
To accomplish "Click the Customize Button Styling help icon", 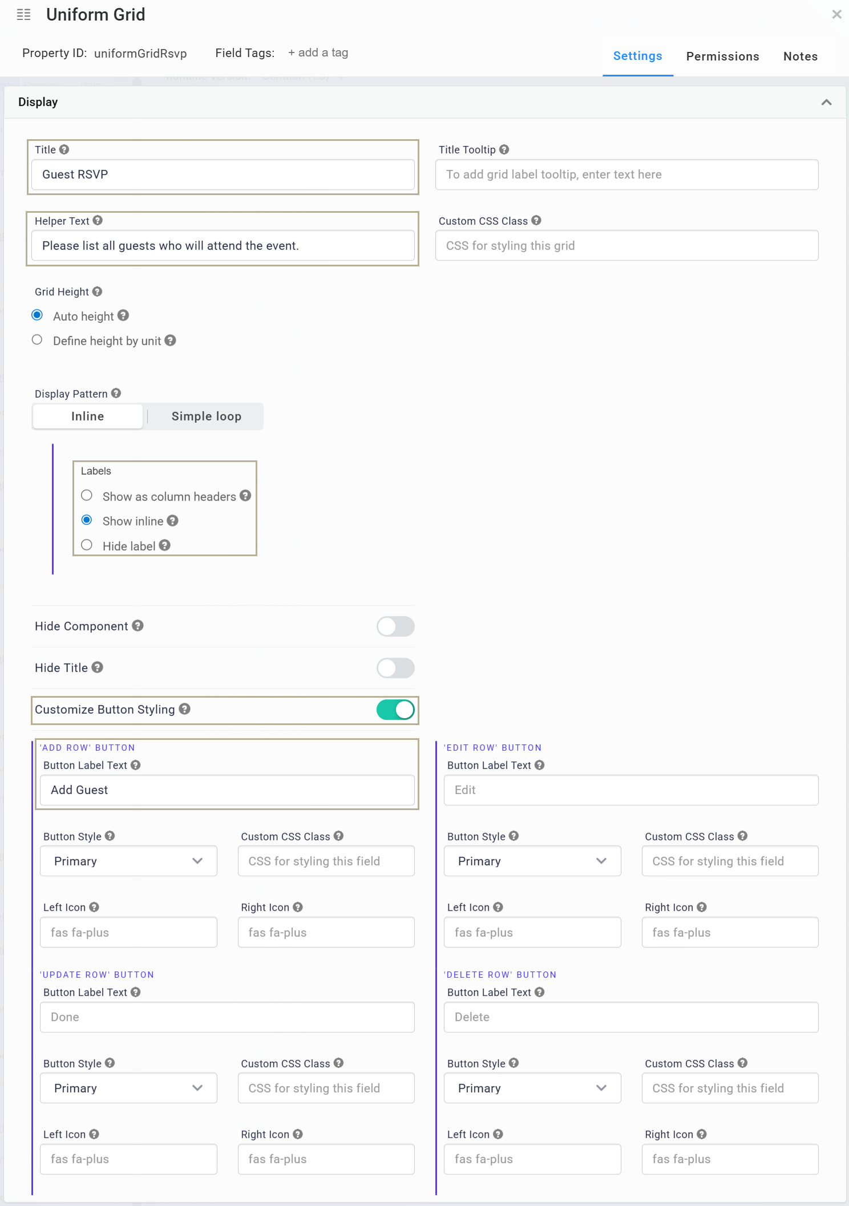I will click(x=184, y=709).
